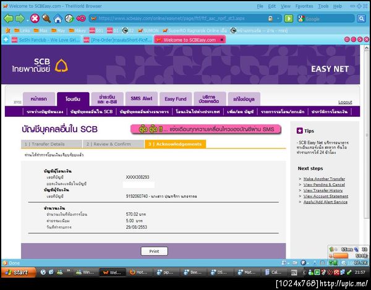The height and width of the screenshot is (290, 371).
Task: Open the SUMON bookmark
Action: click(x=148, y=30)
